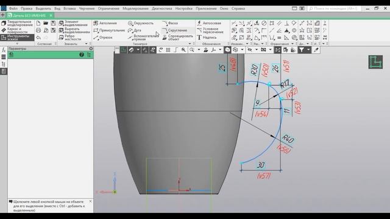Select R40 dimension label in sketch
This screenshot has width=390, height=219.
point(288,139)
